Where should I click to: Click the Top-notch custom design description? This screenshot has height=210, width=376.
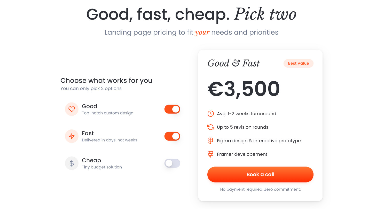pyautogui.click(x=108, y=113)
